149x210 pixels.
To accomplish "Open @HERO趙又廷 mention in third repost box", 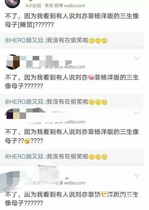I will pyautogui.click(x=24, y=157).
